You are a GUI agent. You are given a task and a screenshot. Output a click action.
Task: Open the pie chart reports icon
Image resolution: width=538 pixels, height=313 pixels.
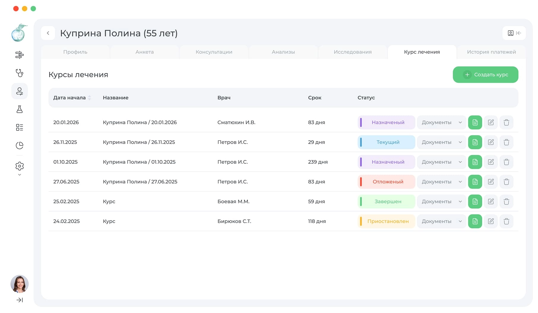(x=19, y=145)
